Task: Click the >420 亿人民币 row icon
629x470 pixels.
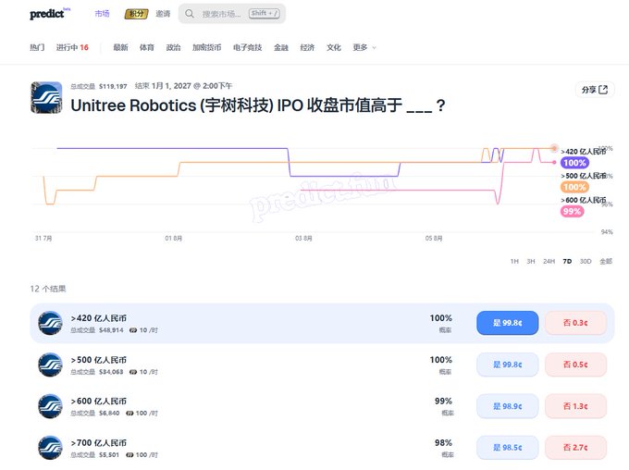Action: [x=50, y=323]
